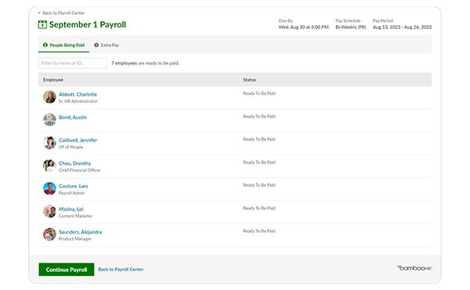The height and width of the screenshot is (290, 470).
Task: Open Jennifer Caldwell's profile photo
Action: [x=49, y=143]
